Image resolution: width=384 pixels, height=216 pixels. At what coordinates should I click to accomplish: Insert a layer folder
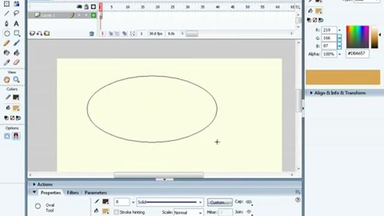click(47, 34)
